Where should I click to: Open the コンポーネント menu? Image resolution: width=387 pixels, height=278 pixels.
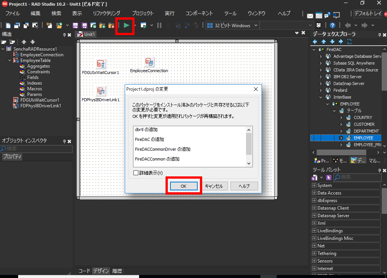(199, 13)
